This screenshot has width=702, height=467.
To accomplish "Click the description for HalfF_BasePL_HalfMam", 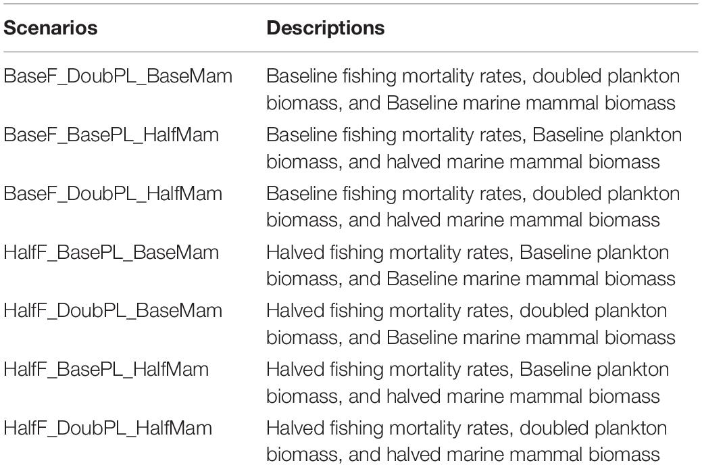I will coord(468,383).
